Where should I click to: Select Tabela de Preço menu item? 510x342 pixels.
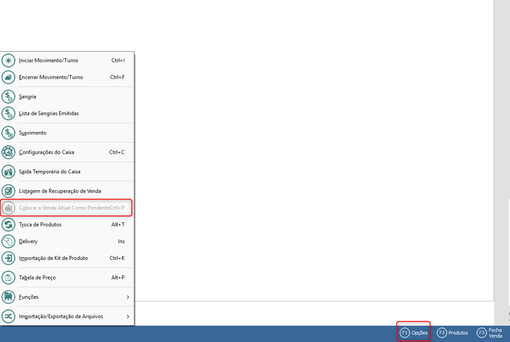point(67,278)
